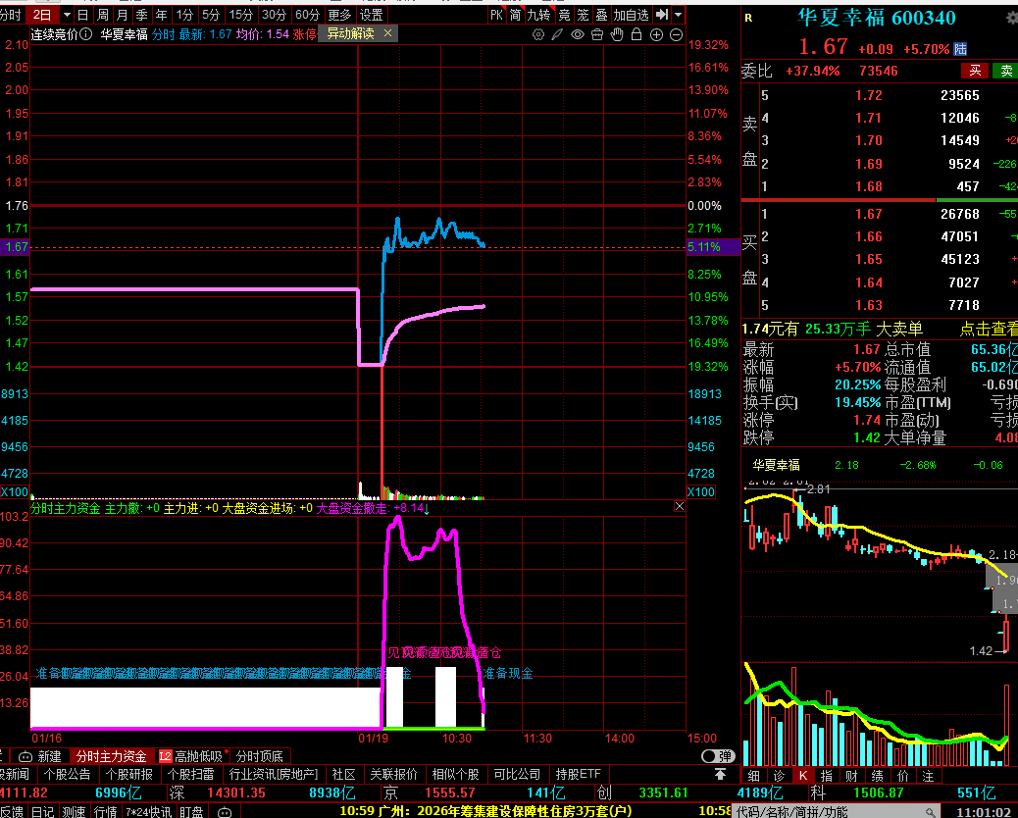
Task: Toggle 简 simplified mode
Action: tap(516, 15)
